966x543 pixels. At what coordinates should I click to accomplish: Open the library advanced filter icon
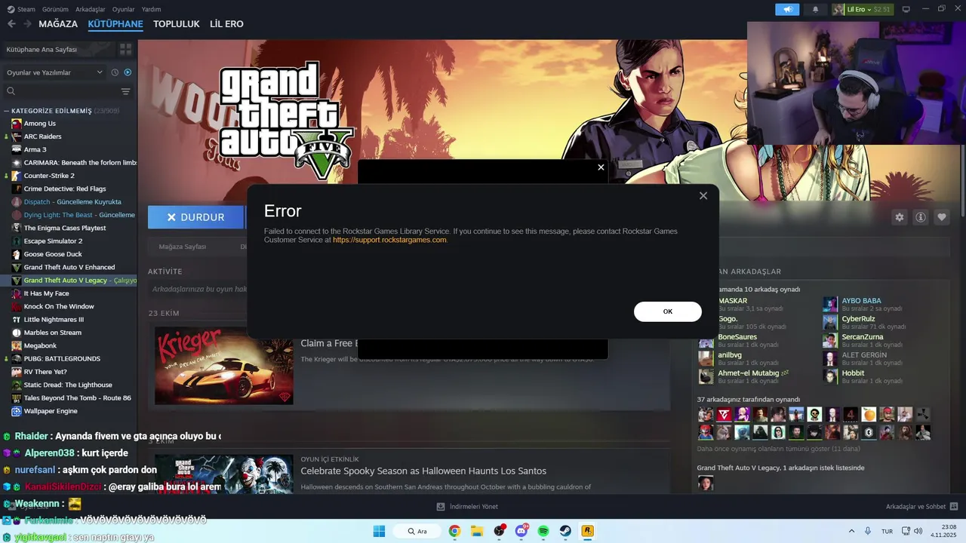[x=125, y=91]
